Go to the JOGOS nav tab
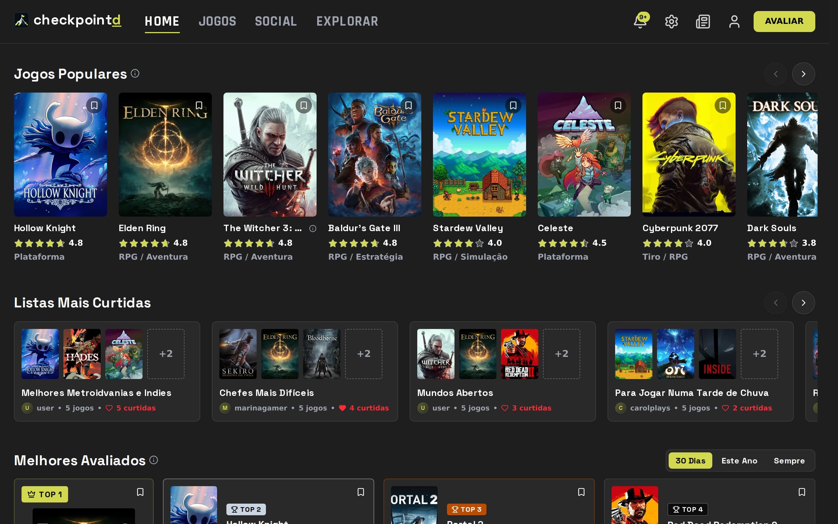838x524 pixels. tap(217, 22)
